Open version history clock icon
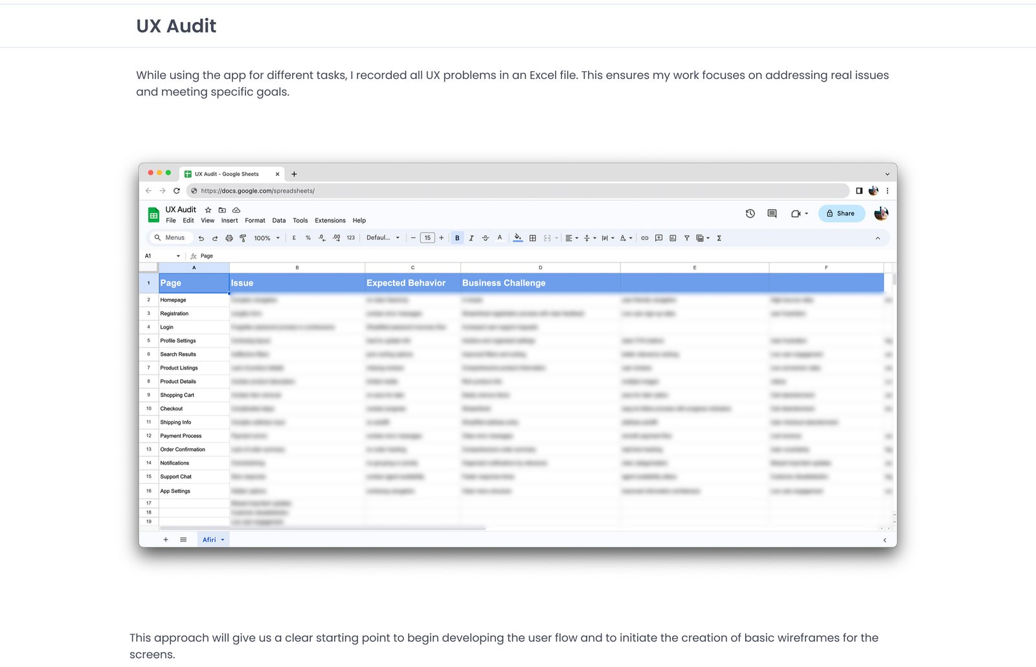The image size is (1036, 667). [x=750, y=213]
